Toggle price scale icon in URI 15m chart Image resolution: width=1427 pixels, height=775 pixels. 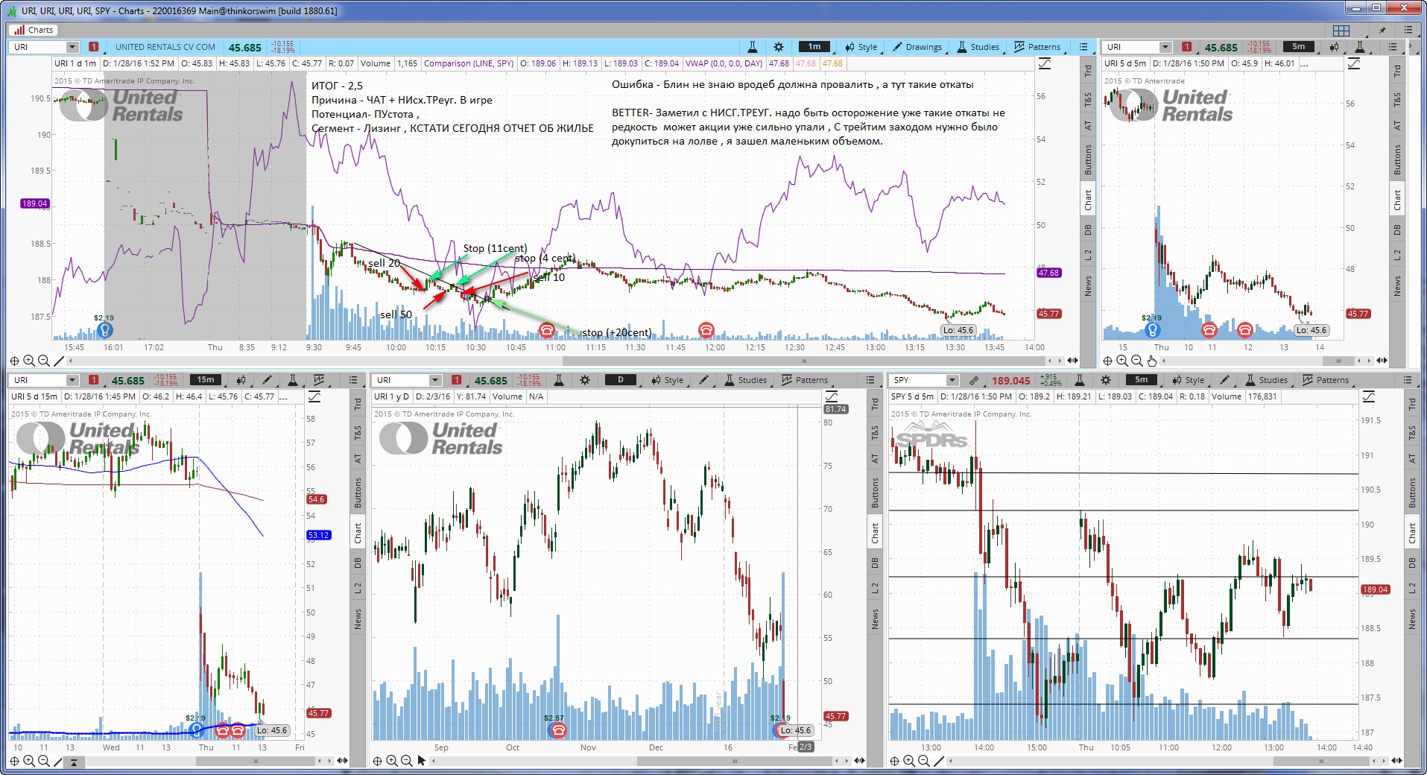pyautogui.click(x=314, y=397)
